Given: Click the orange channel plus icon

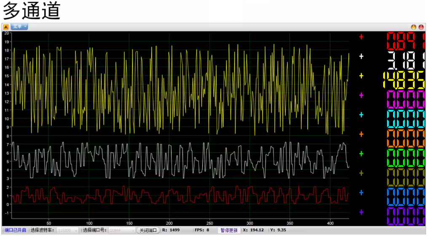Looking at the screenshot, I should tap(361, 134).
